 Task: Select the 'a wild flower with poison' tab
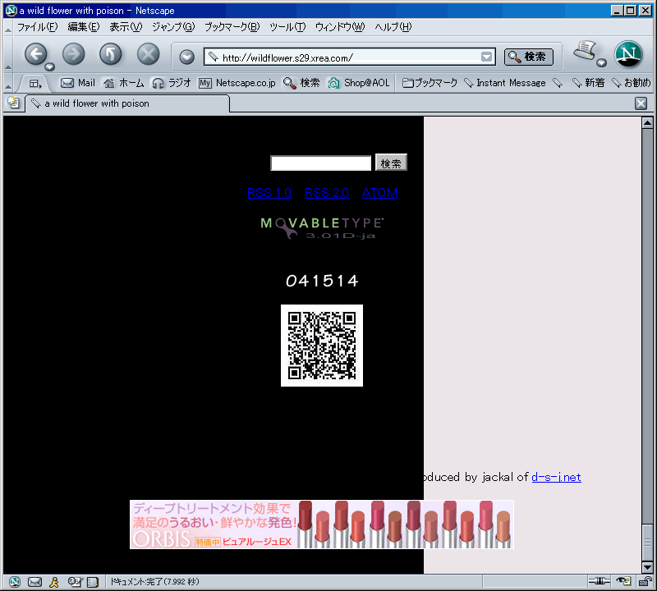(128, 103)
